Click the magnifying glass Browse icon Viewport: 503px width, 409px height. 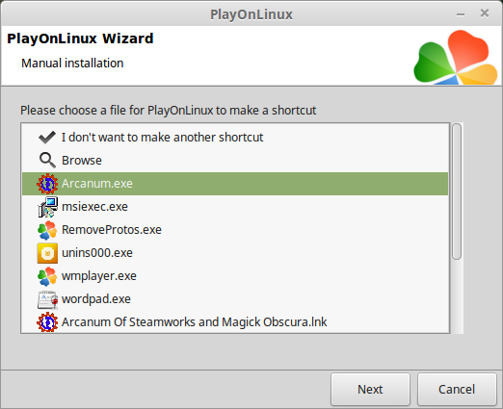click(x=47, y=160)
